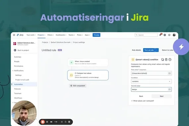Open Settings under Notifications

pyautogui.click(x=19, y=75)
